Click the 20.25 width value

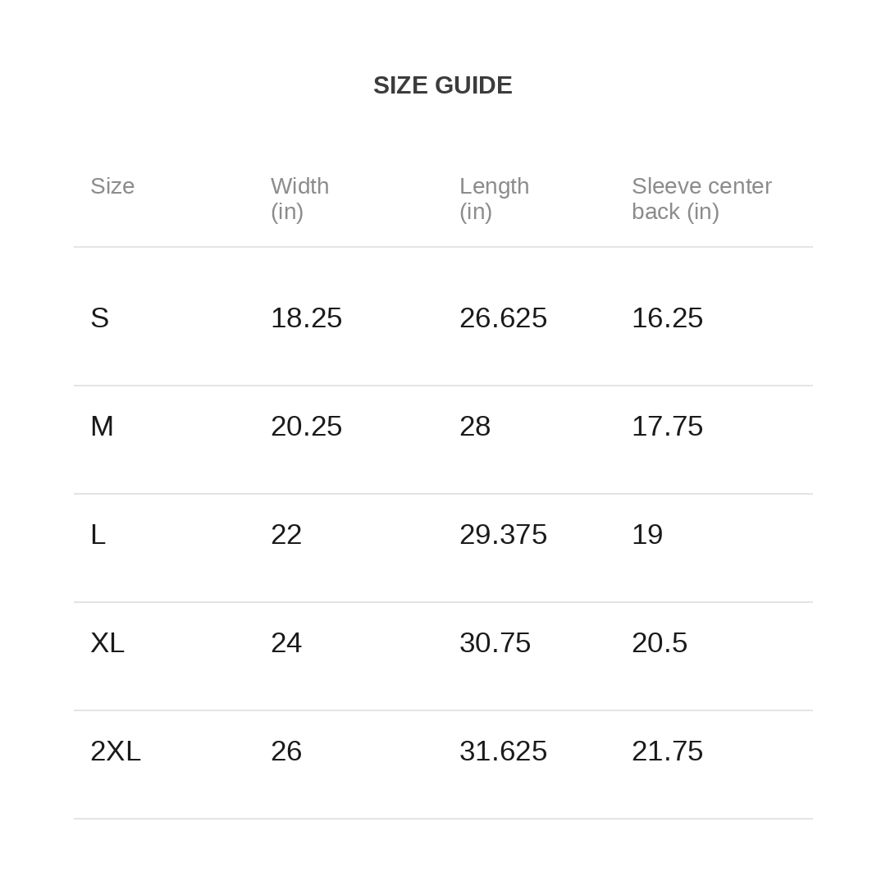pos(306,426)
